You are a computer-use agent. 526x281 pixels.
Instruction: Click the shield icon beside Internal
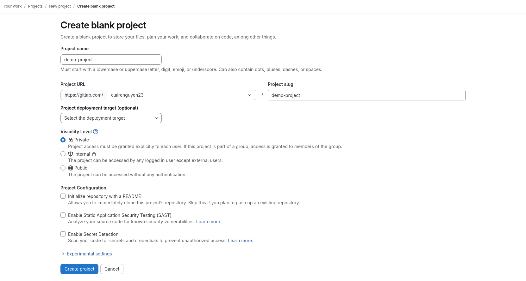coord(70,154)
